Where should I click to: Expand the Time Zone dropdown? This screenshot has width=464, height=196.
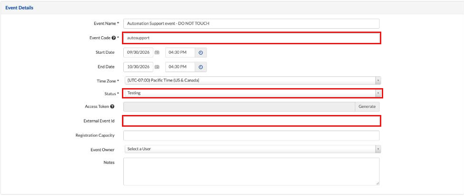coord(252,80)
